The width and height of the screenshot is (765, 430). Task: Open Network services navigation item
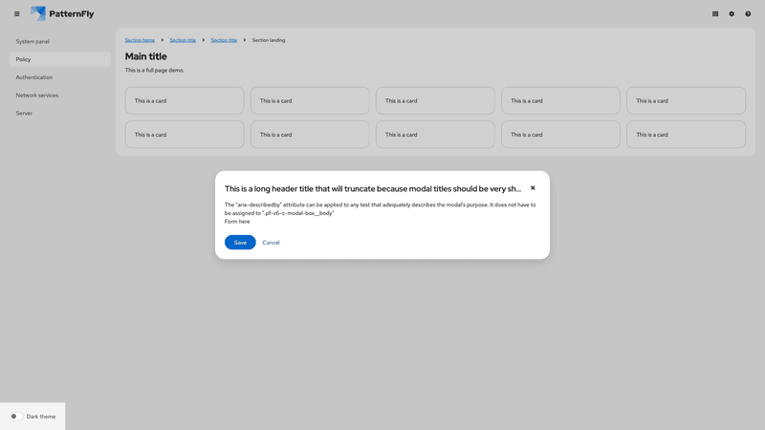coord(37,96)
